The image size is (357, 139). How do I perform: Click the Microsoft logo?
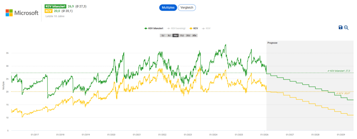(x=22, y=13)
